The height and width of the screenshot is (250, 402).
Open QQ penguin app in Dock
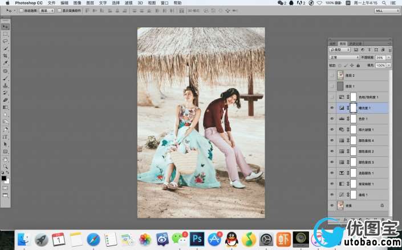coord(232,239)
